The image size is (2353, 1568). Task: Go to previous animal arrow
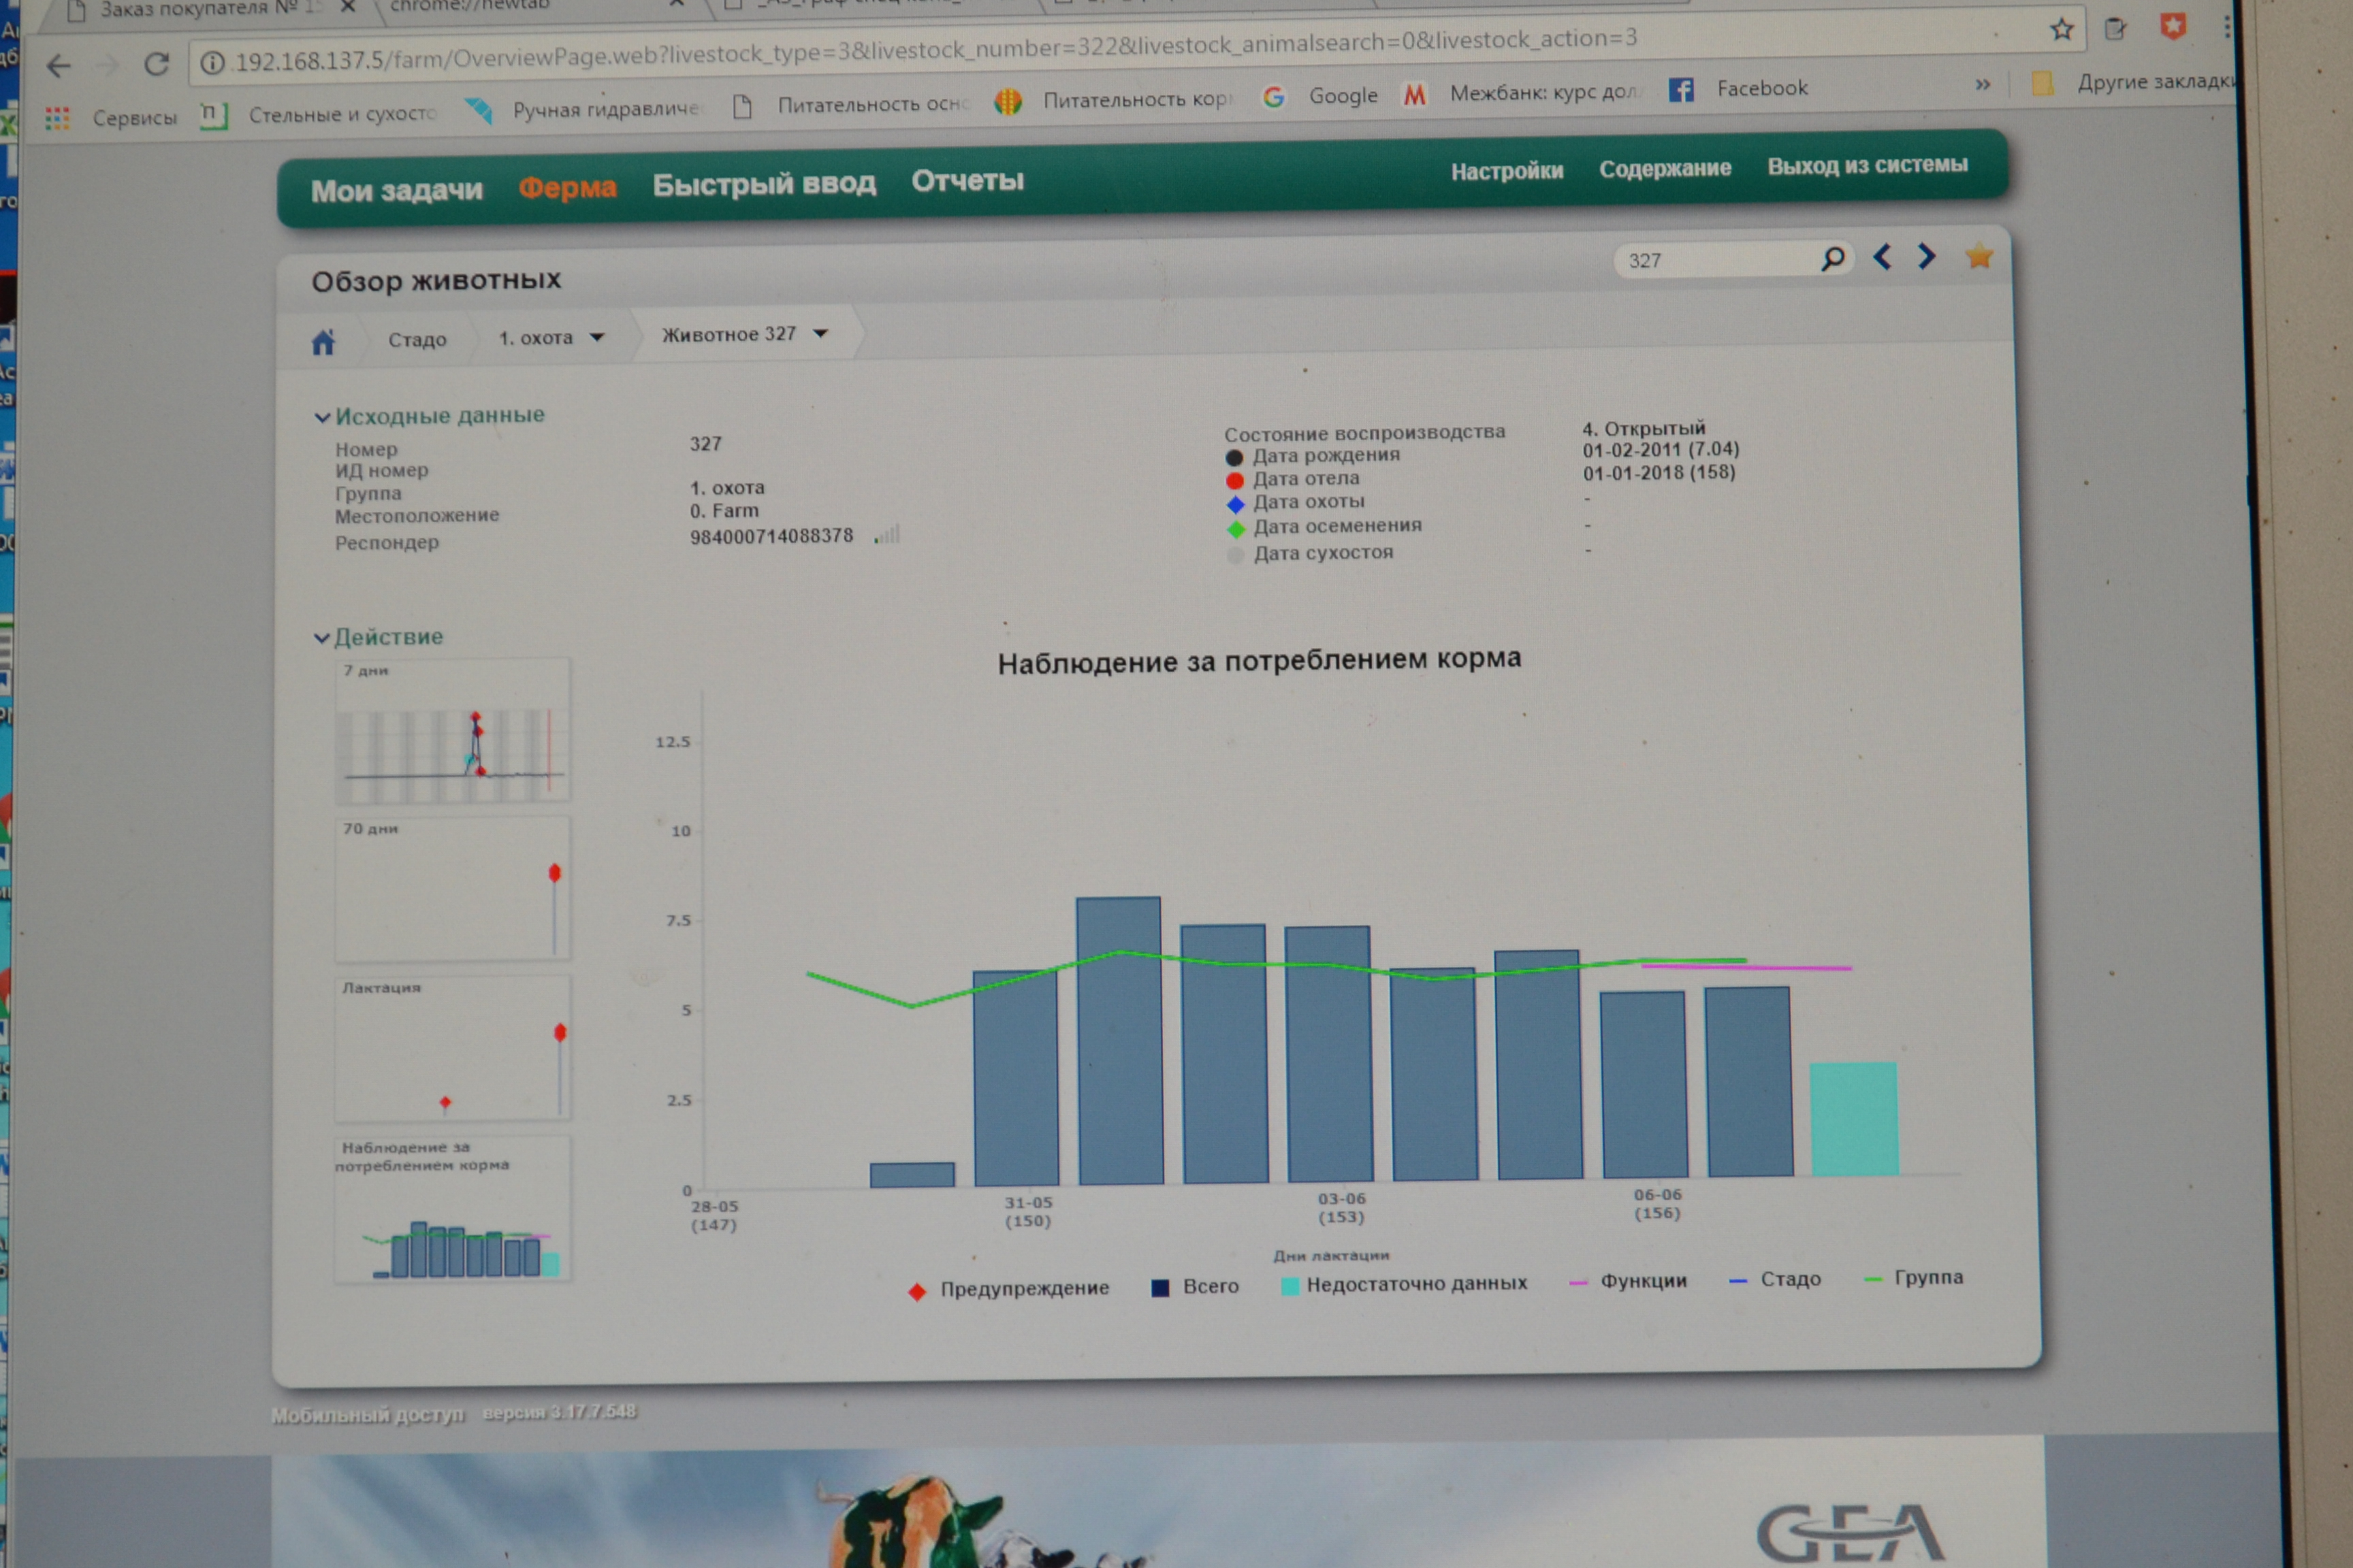(x=1882, y=258)
